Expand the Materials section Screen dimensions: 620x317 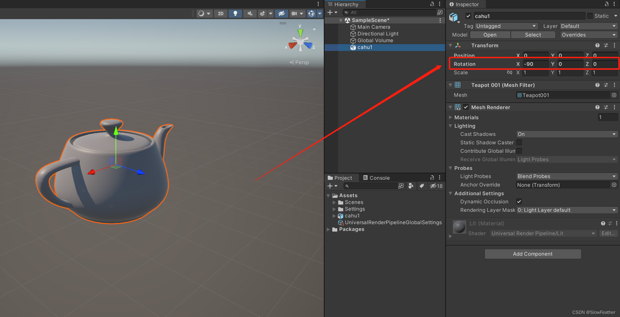tap(450, 117)
